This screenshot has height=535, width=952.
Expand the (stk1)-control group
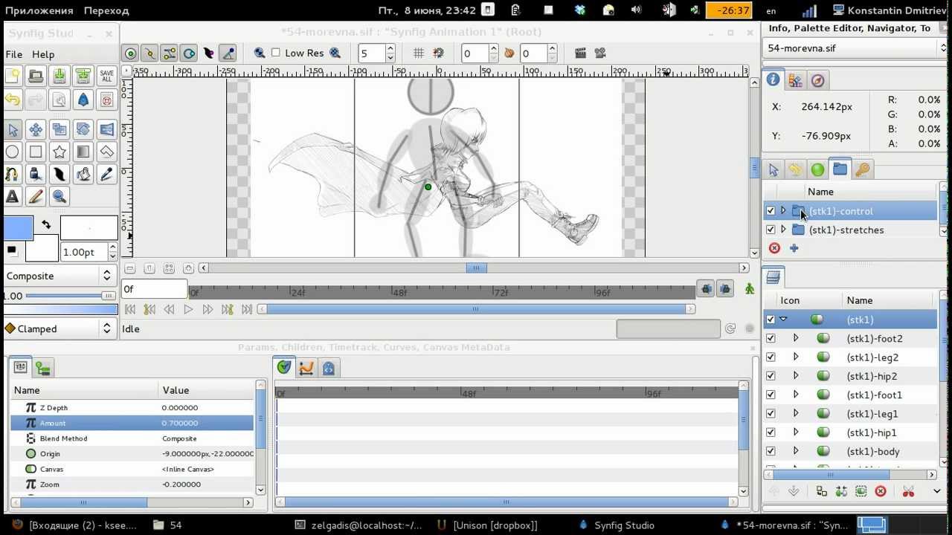[783, 211]
